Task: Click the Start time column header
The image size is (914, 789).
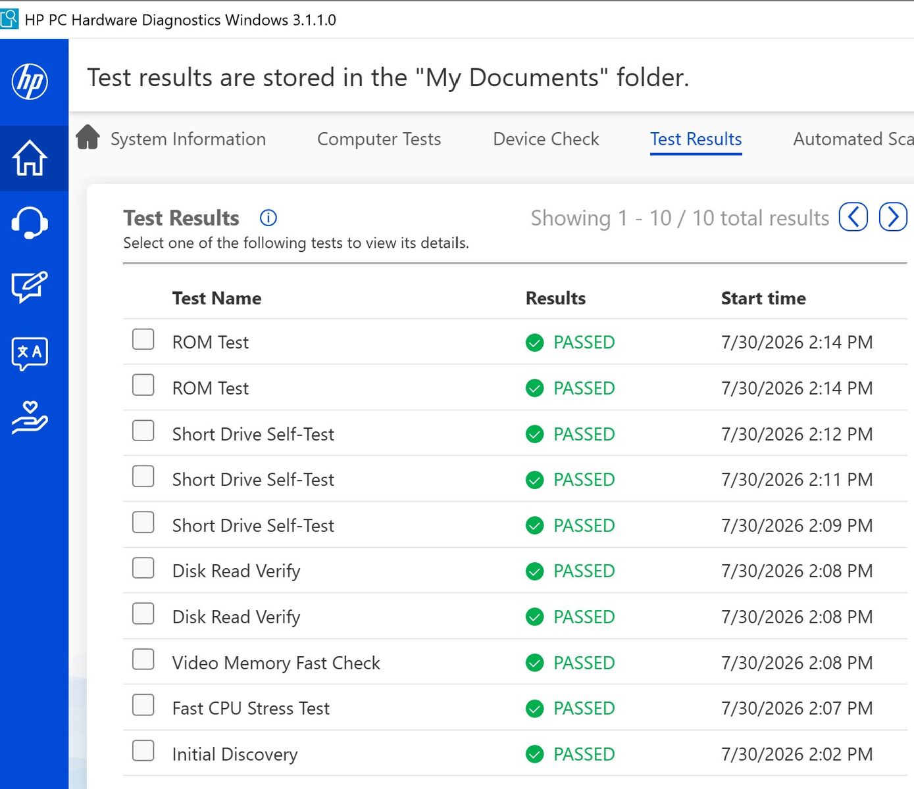Action: tap(763, 299)
